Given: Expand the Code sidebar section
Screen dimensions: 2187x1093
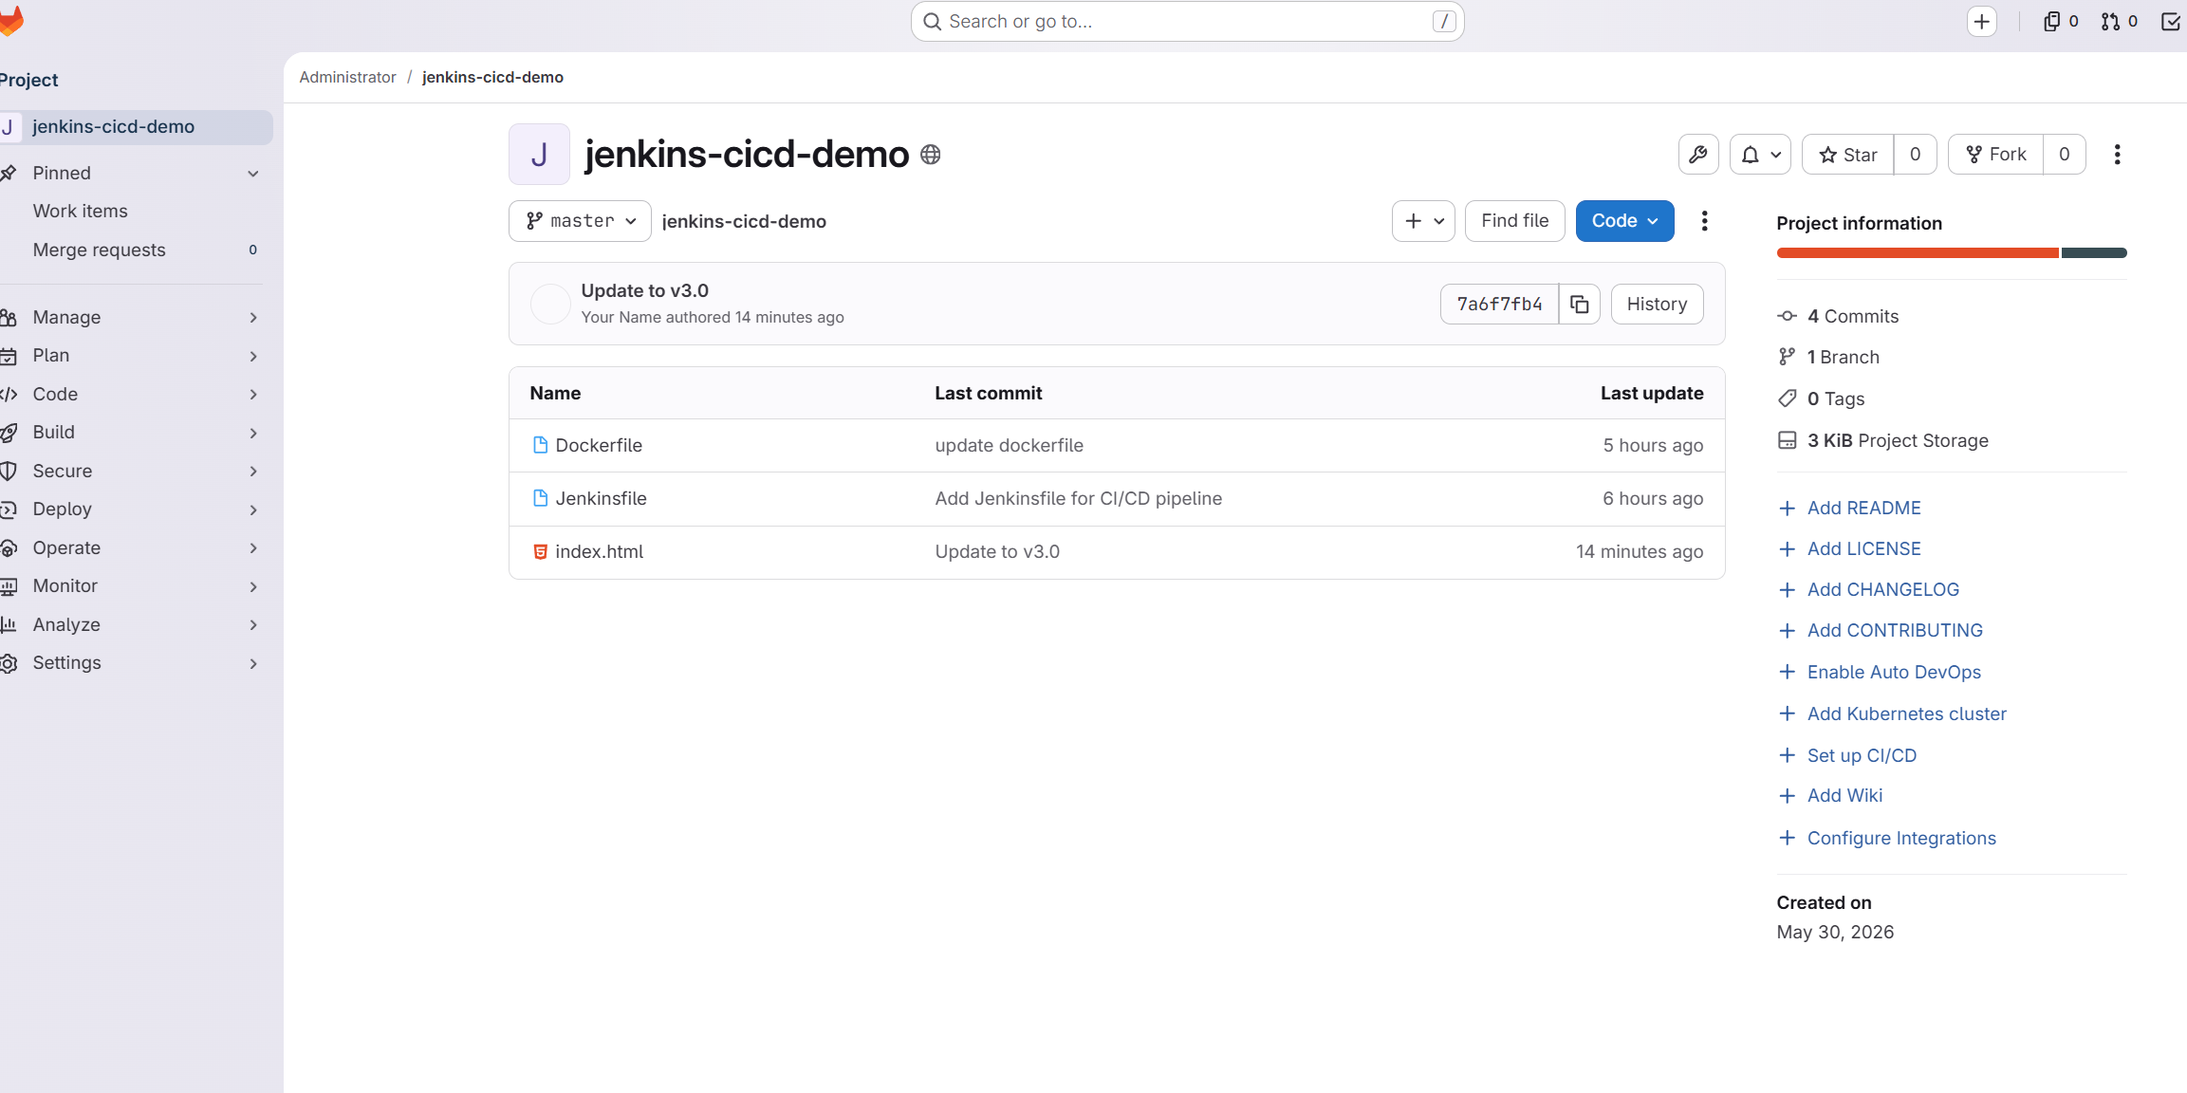Looking at the screenshot, I should click(x=131, y=394).
